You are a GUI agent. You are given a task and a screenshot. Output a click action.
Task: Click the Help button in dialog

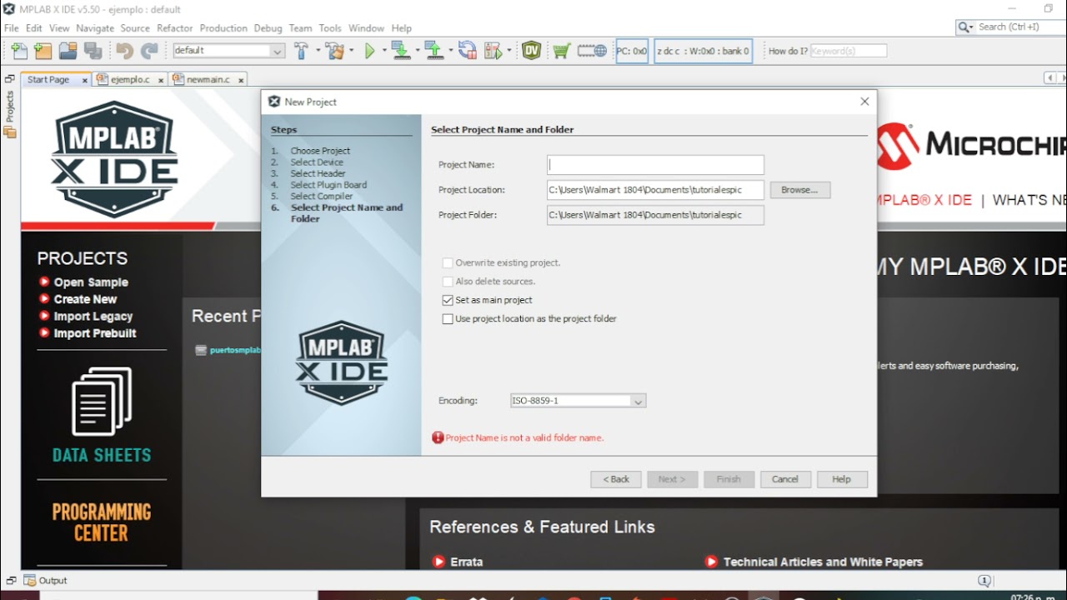(841, 479)
